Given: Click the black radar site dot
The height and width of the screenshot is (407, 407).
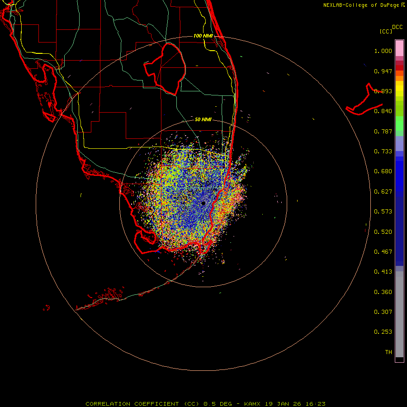Looking at the screenshot, I should click(203, 203).
